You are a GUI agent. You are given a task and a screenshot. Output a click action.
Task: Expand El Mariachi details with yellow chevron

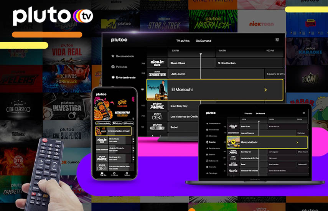(x=265, y=90)
